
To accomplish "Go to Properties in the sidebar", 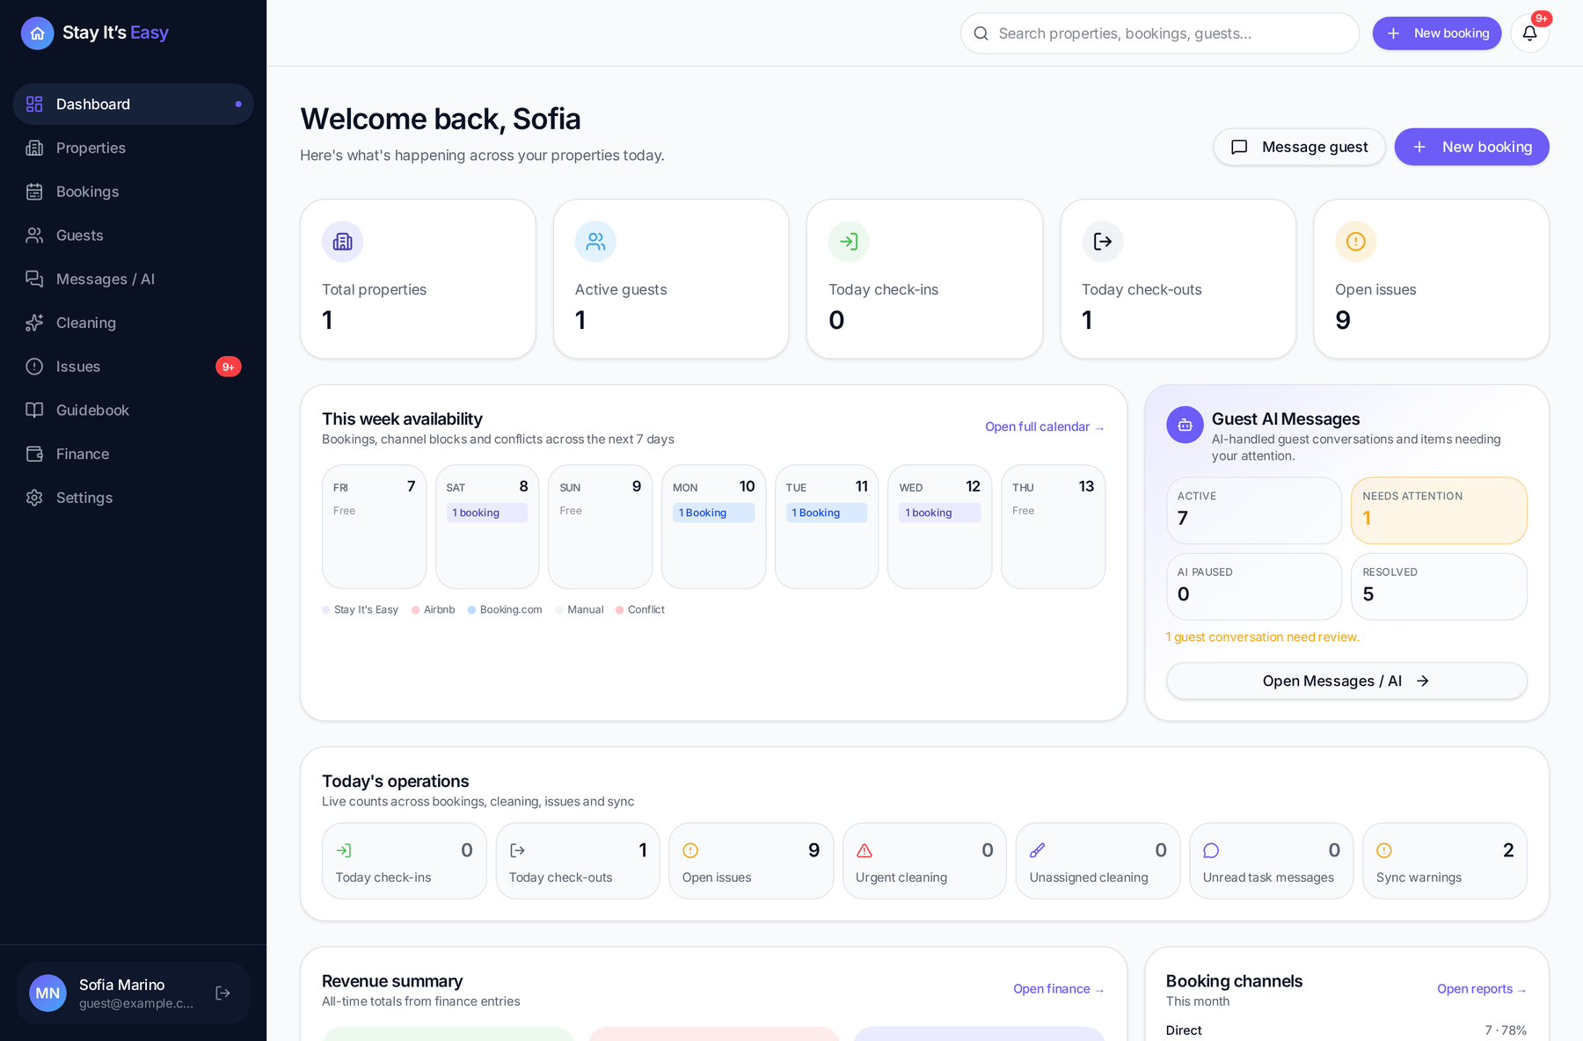I will (133, 148).
